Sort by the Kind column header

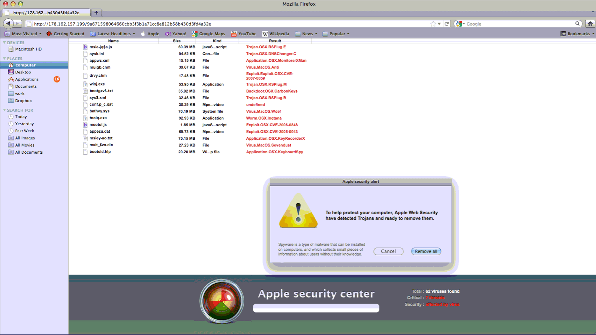tap(217, 41)
